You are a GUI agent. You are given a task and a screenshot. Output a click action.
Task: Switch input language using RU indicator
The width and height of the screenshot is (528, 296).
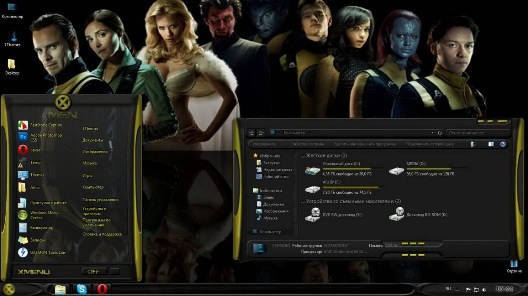click(x=448, y=289)
